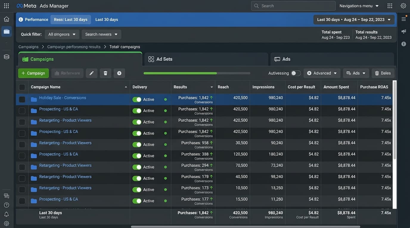Expand the Advanced dropdown

point(322,73)
